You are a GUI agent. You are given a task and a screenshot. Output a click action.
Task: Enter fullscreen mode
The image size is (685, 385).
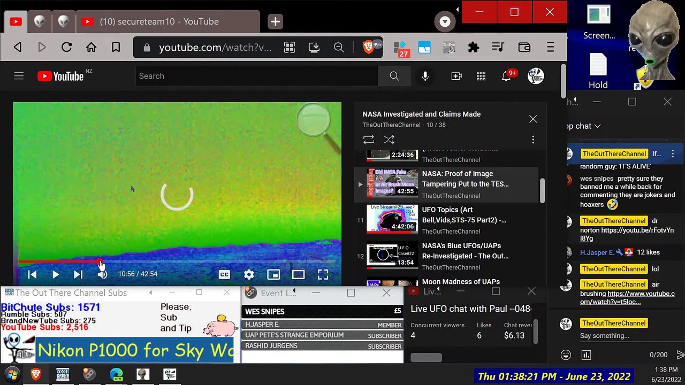tap(323, 274)
